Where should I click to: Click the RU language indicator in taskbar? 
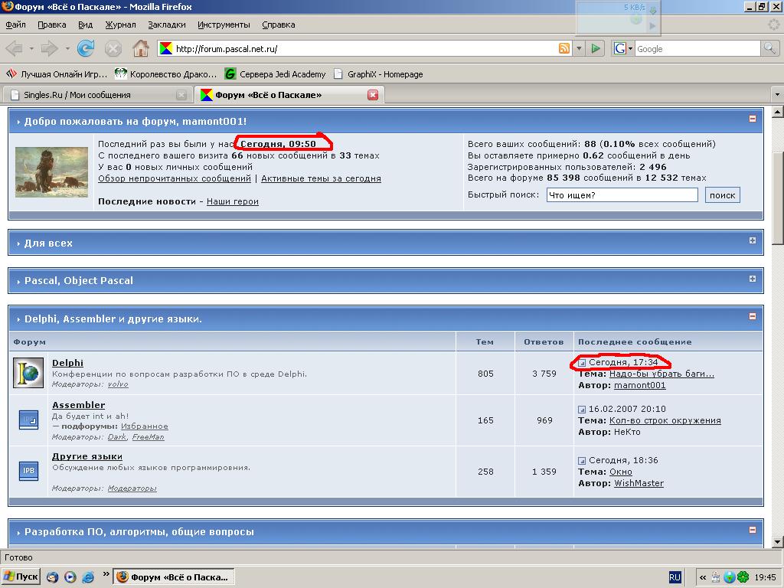(x=675, y=577)
